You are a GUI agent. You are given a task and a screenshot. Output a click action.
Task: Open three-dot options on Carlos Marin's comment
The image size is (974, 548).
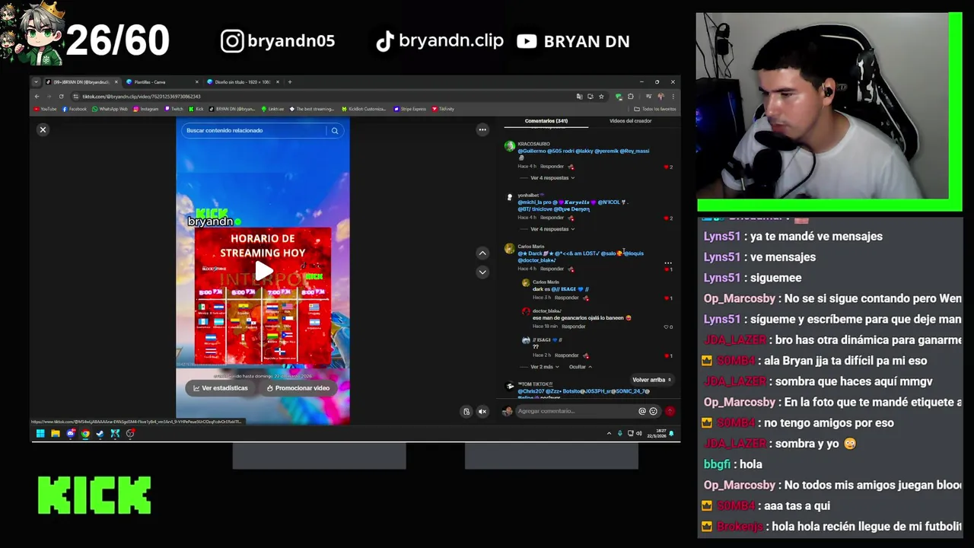pyautogui.click(x=668, y=263)
